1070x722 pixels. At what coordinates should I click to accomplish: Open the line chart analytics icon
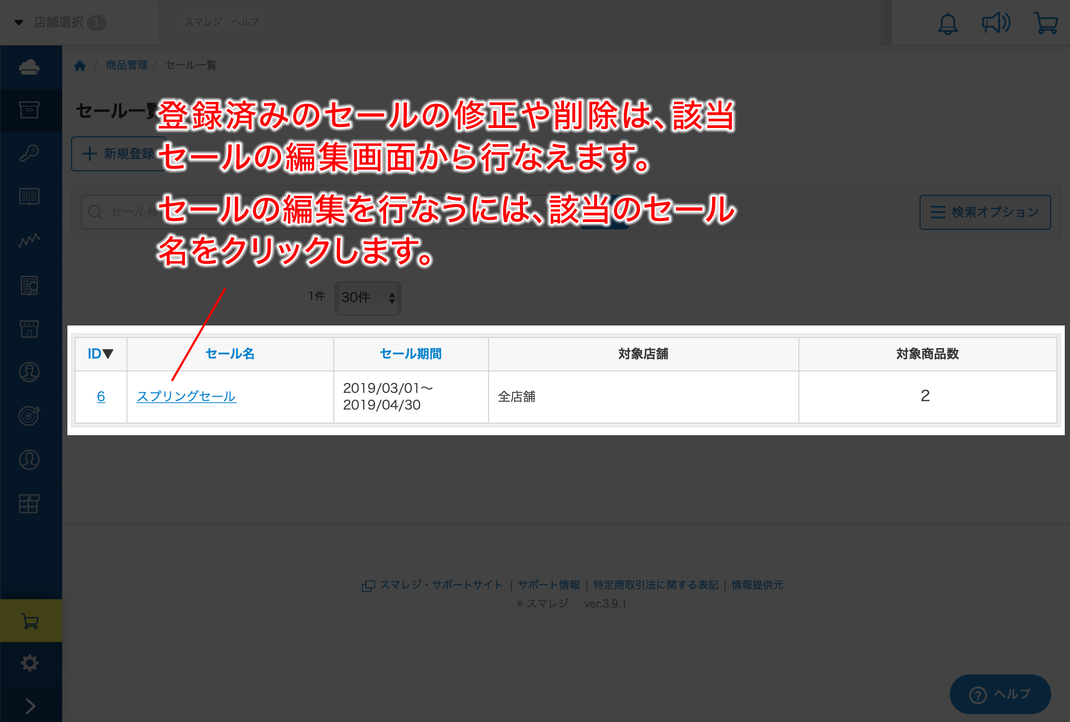click(x=29, y=240)
